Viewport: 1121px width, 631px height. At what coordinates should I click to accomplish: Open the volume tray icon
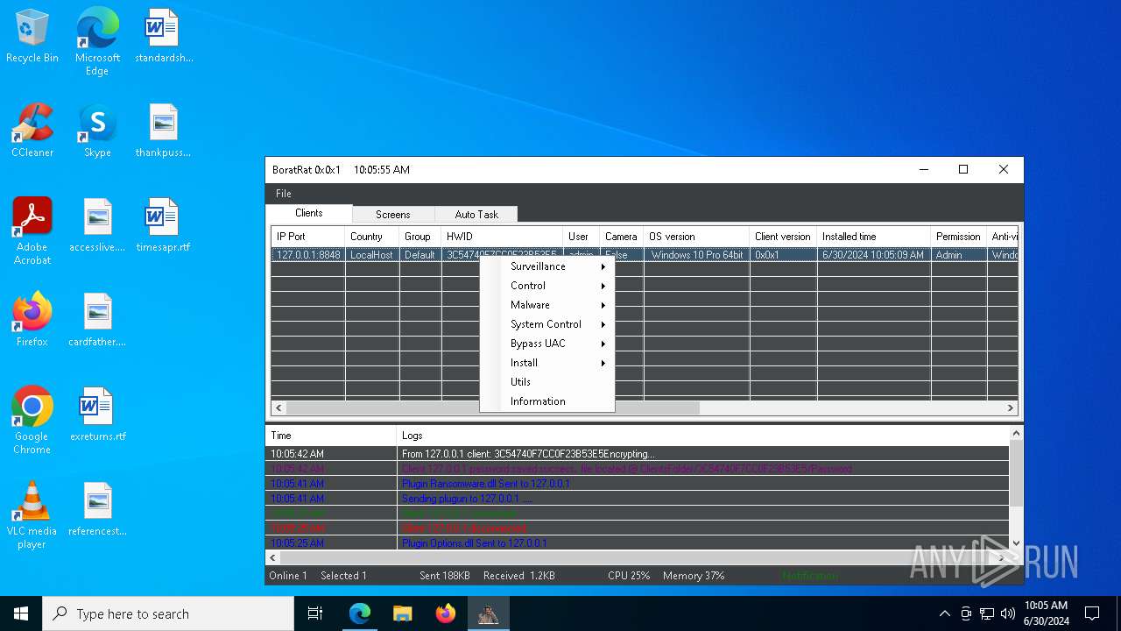click(1008, 613)
